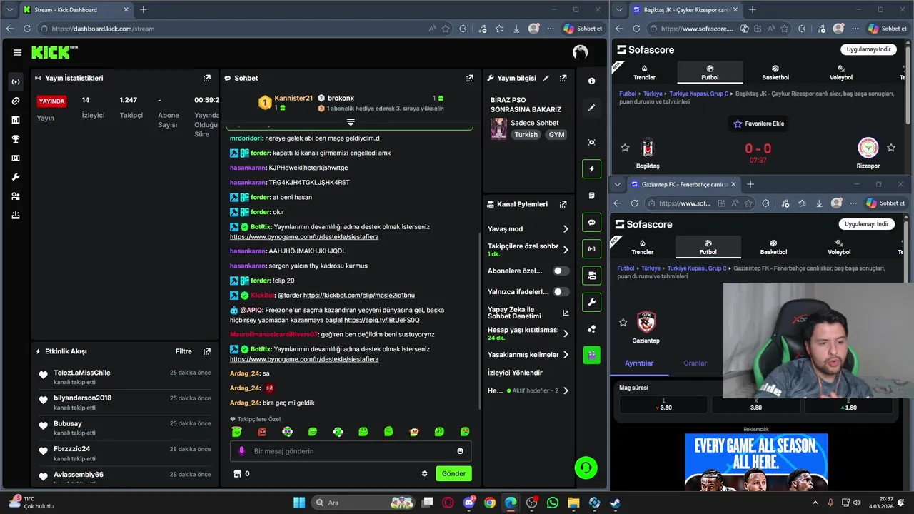Screen dimensions: 914x514
Task: Open bynogame link in first BotRix message
Action: (x=304, y=236)
